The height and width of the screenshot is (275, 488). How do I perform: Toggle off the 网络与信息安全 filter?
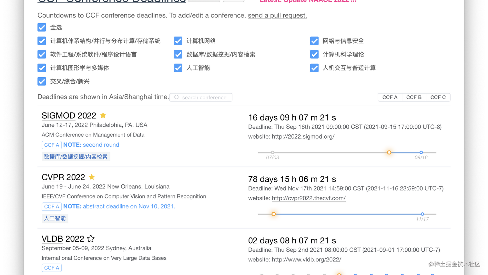point(314,41)
